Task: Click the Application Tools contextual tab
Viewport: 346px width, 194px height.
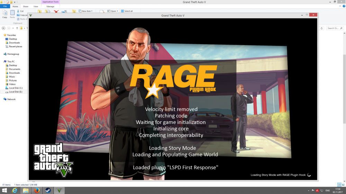Action: (x=50, y=2)
